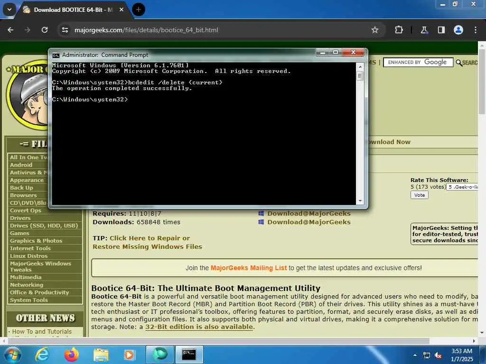Open the Internet Tools category
The height and width of the screenshot is (364, 486).
pos(30,248)
